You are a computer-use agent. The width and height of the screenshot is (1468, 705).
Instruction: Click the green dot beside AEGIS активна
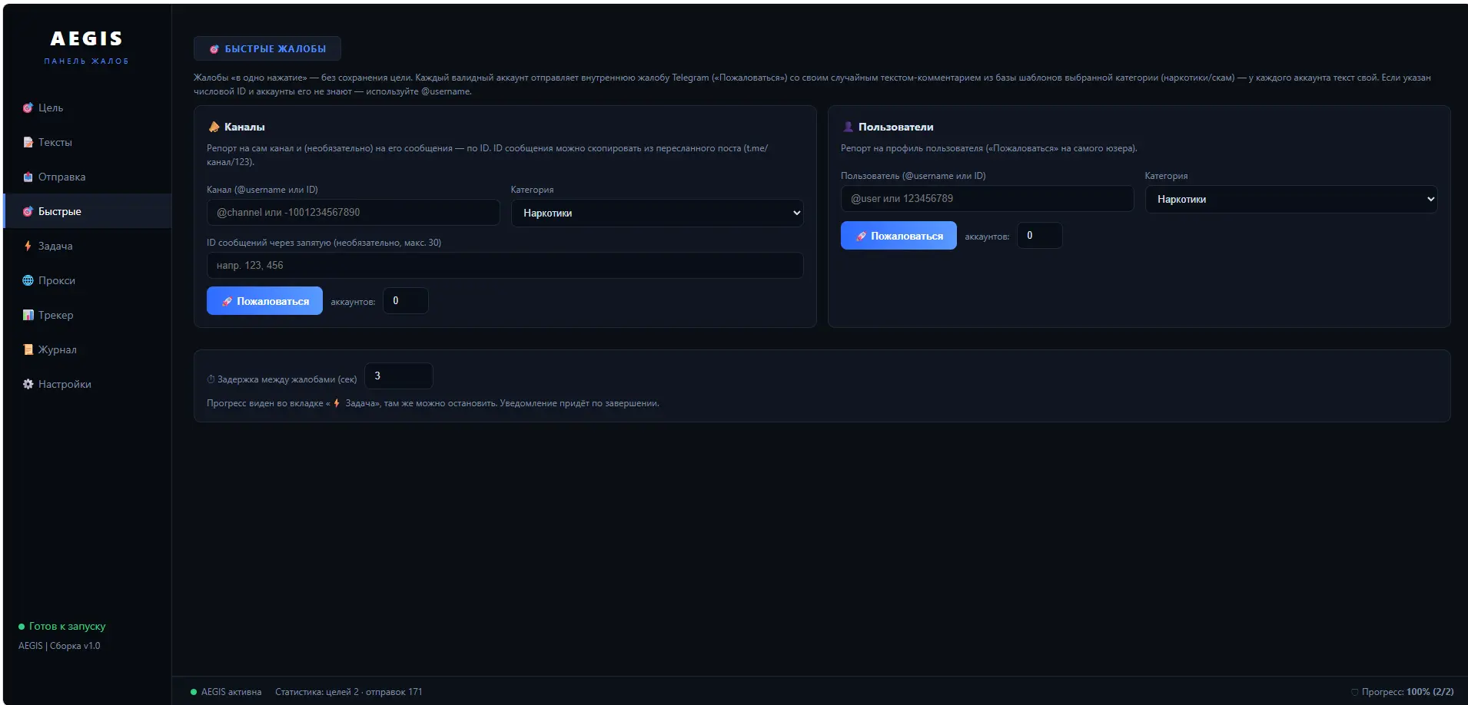(194, 692)
